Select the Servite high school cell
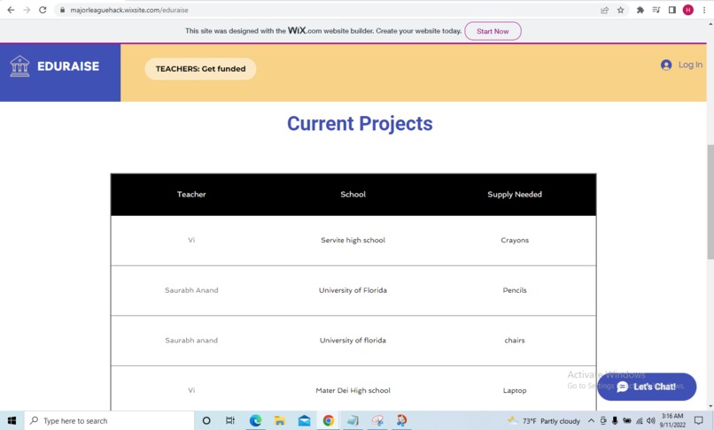 pos(353,241)
